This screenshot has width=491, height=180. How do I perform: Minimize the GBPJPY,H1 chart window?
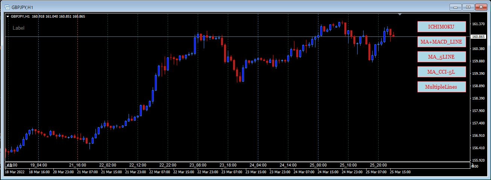click(456, 7)
